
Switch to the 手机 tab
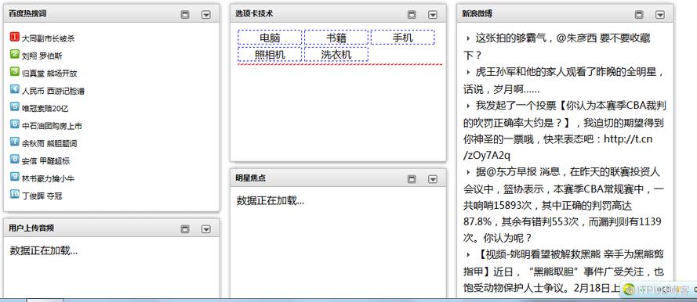(x=403, y=38)
